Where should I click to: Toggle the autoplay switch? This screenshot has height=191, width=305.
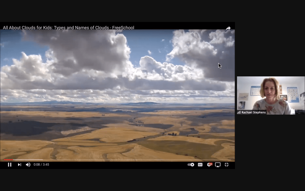coord(191,164)
